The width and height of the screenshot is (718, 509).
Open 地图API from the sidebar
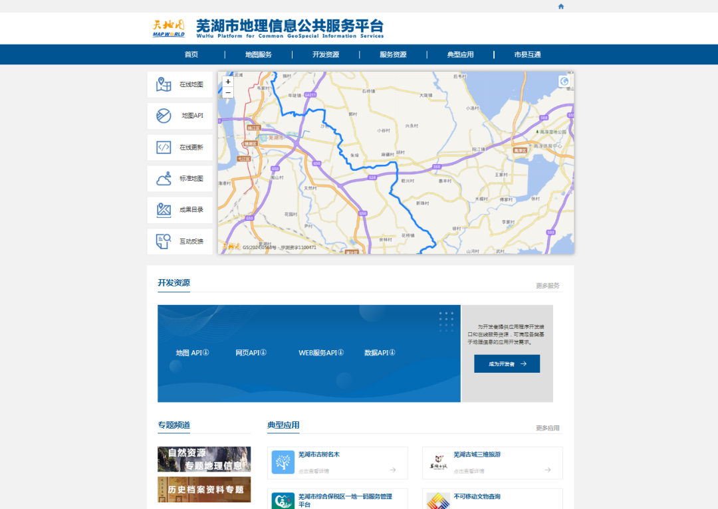tap(180, 116)
